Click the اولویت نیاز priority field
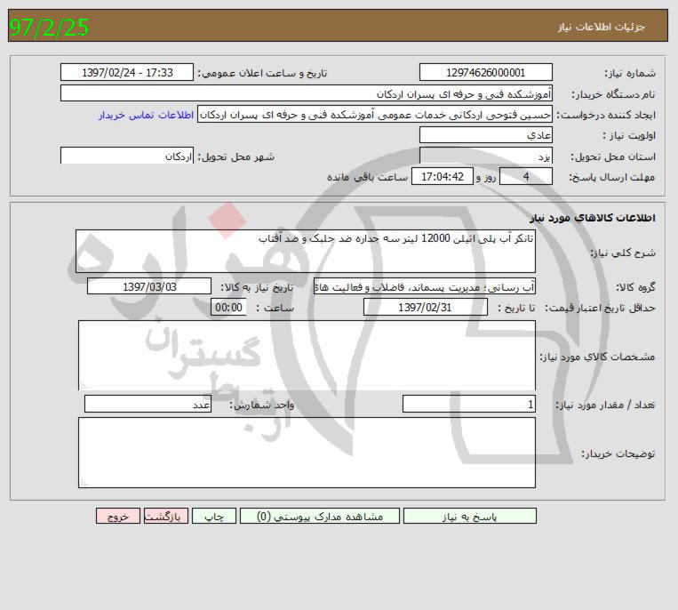This screenshot has width=678, height=610. [485, 135]
